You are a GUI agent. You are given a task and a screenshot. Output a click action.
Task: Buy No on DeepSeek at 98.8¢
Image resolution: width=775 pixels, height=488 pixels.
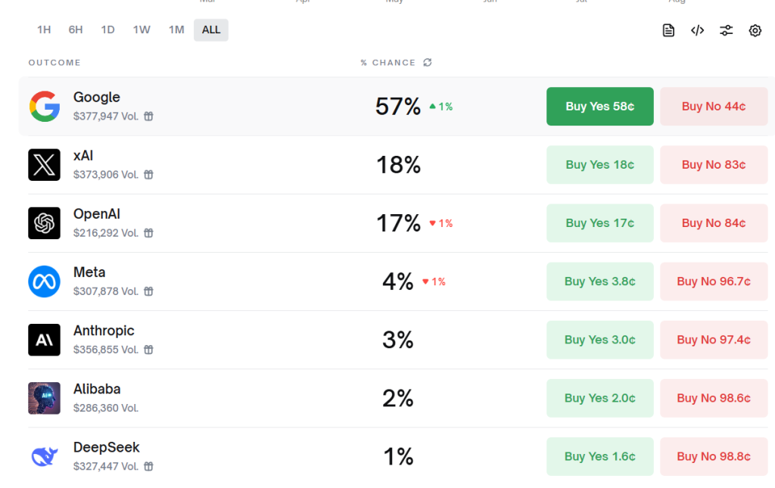tap(714, 456)
